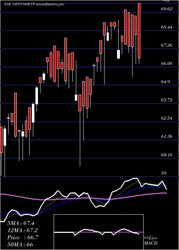Click the last tall red candlestick at far right
This screenshot has width=179, height=250.
[x=139, y=31]
